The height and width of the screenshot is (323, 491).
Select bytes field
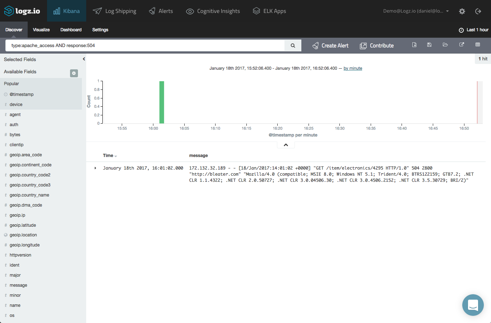(15, 135)
